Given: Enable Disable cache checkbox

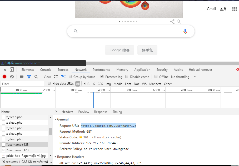Looking at the screenshot, I should [127, 77].
